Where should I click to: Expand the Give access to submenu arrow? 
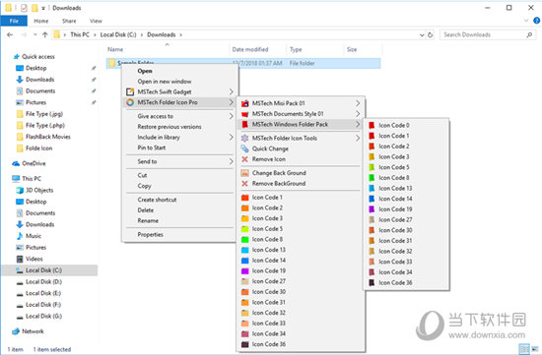coord(231,116)
